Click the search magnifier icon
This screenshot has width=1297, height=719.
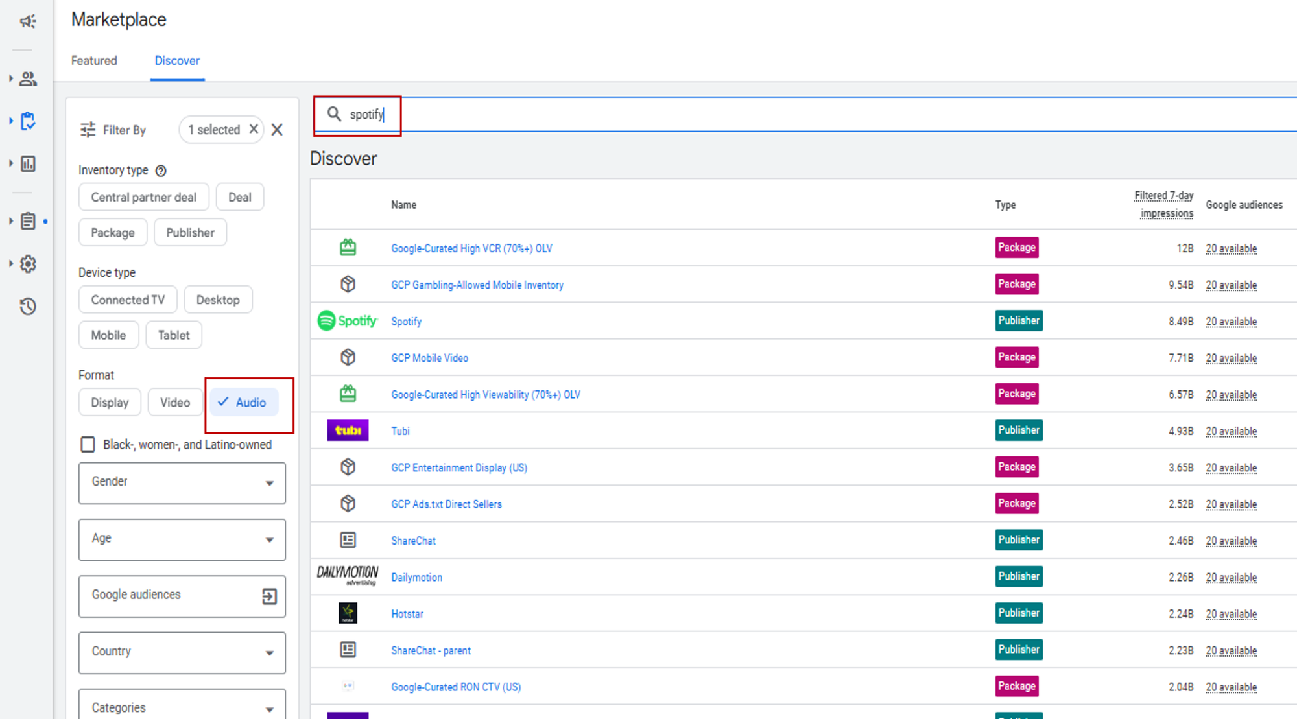point(334,114)
